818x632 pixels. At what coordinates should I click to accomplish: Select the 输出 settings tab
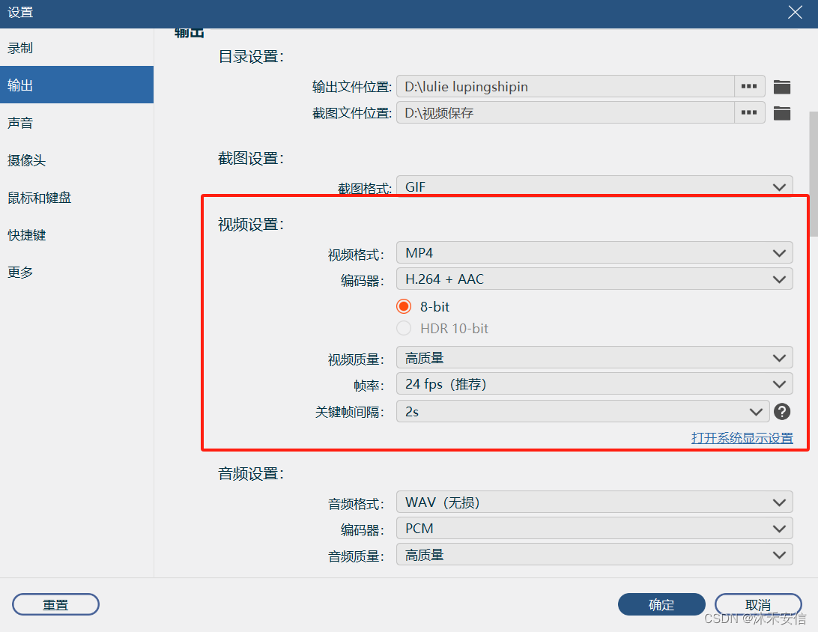point(76,85)
